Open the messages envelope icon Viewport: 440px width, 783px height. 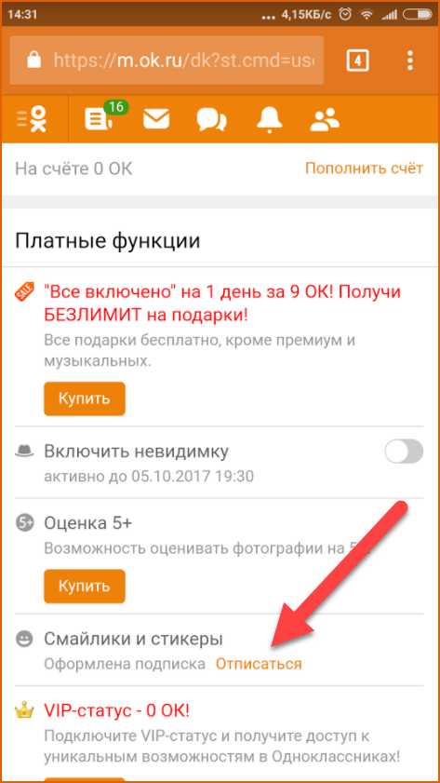click(x=156, y=120)
